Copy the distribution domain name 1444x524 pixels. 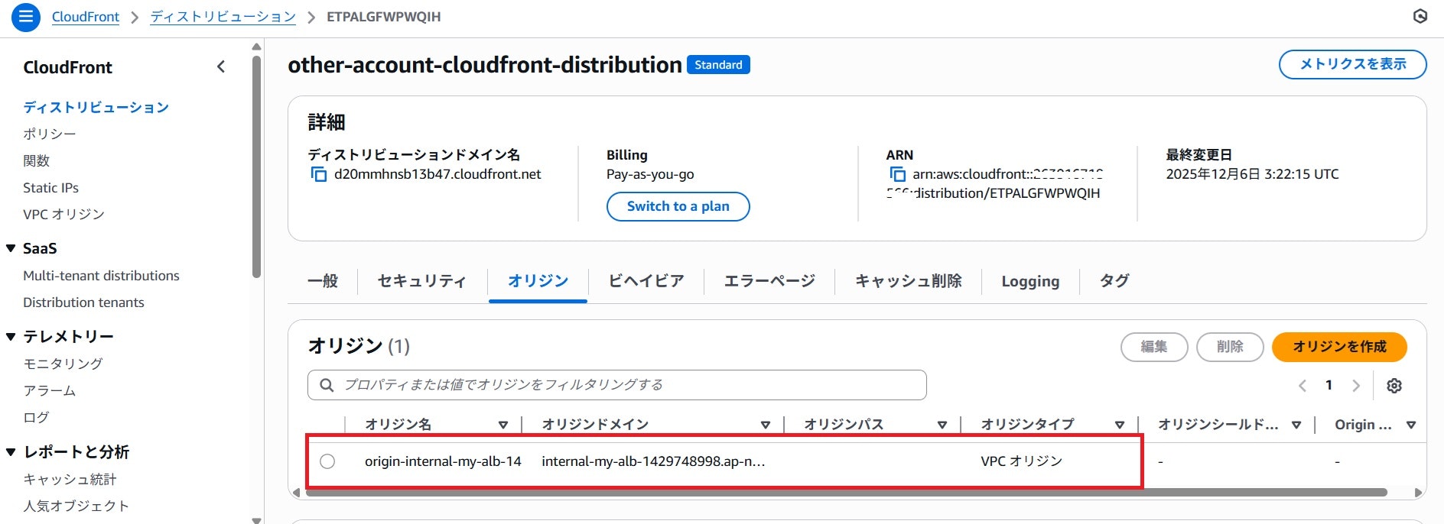tap(318, 174)
